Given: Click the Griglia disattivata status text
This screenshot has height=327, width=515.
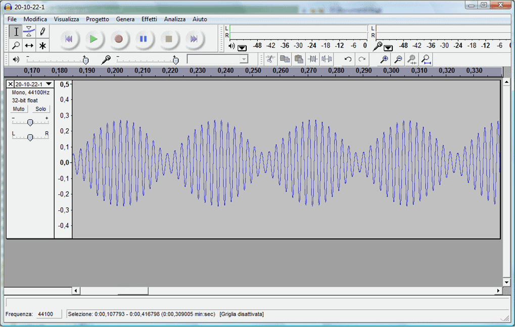Looking at the screenshot, I should pyautogui.click(x=242, y=314).
